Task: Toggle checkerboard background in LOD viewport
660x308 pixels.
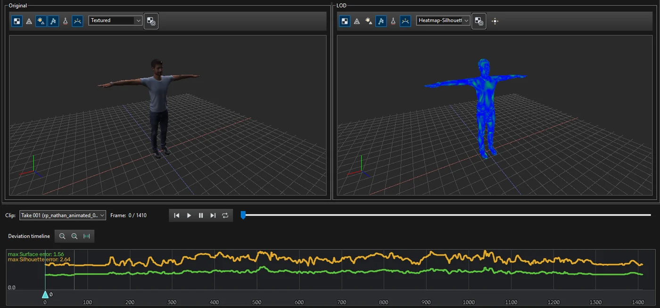Action: click(x=345, y=21)
